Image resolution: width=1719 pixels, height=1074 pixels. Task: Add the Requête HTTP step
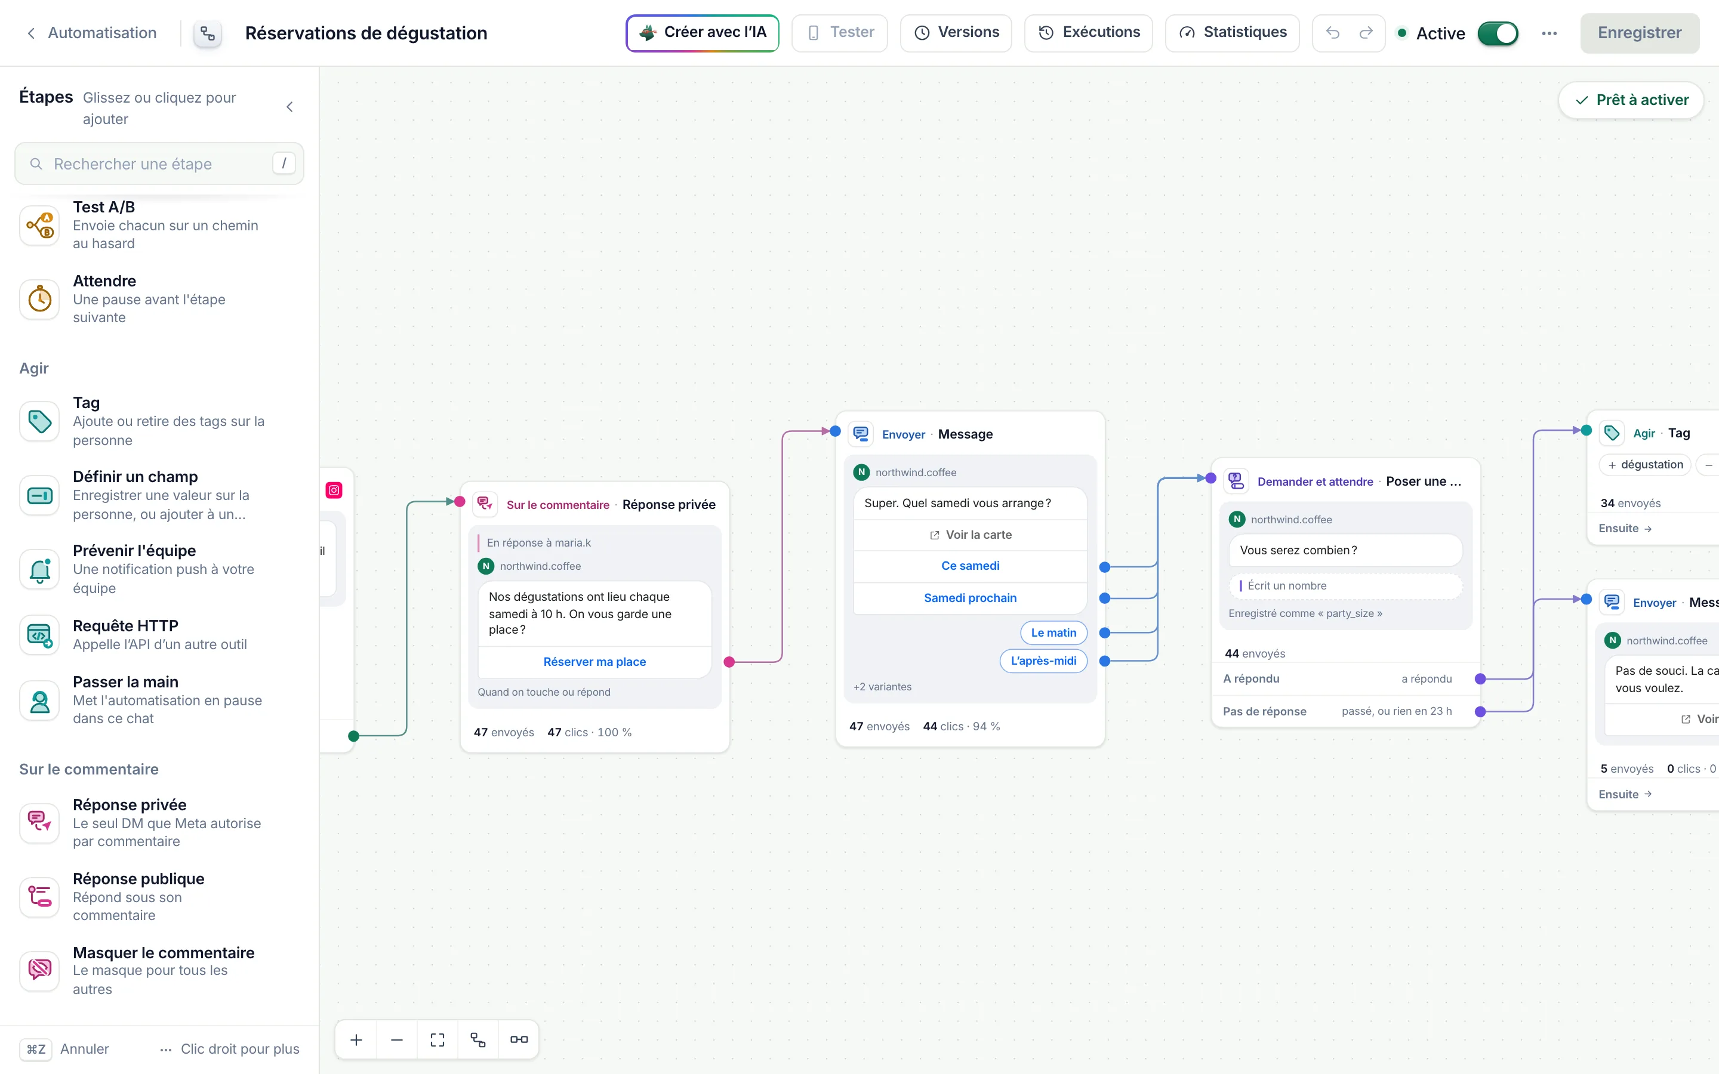159,634
